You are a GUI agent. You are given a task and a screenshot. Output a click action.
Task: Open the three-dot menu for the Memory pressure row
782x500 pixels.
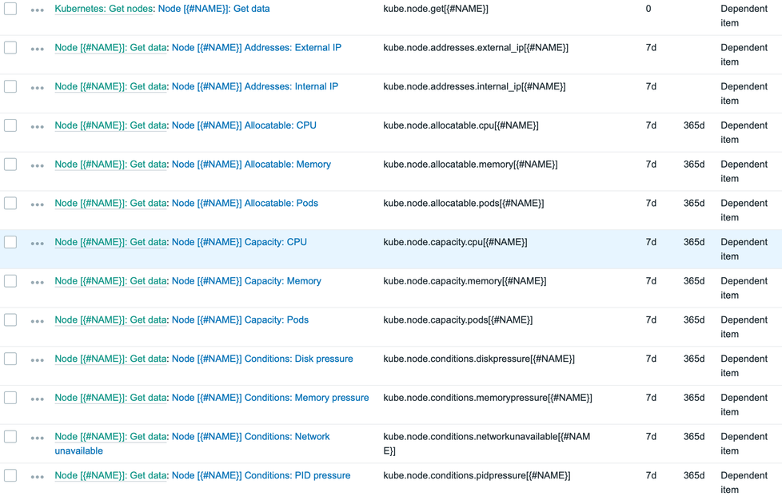coord(38,399)
